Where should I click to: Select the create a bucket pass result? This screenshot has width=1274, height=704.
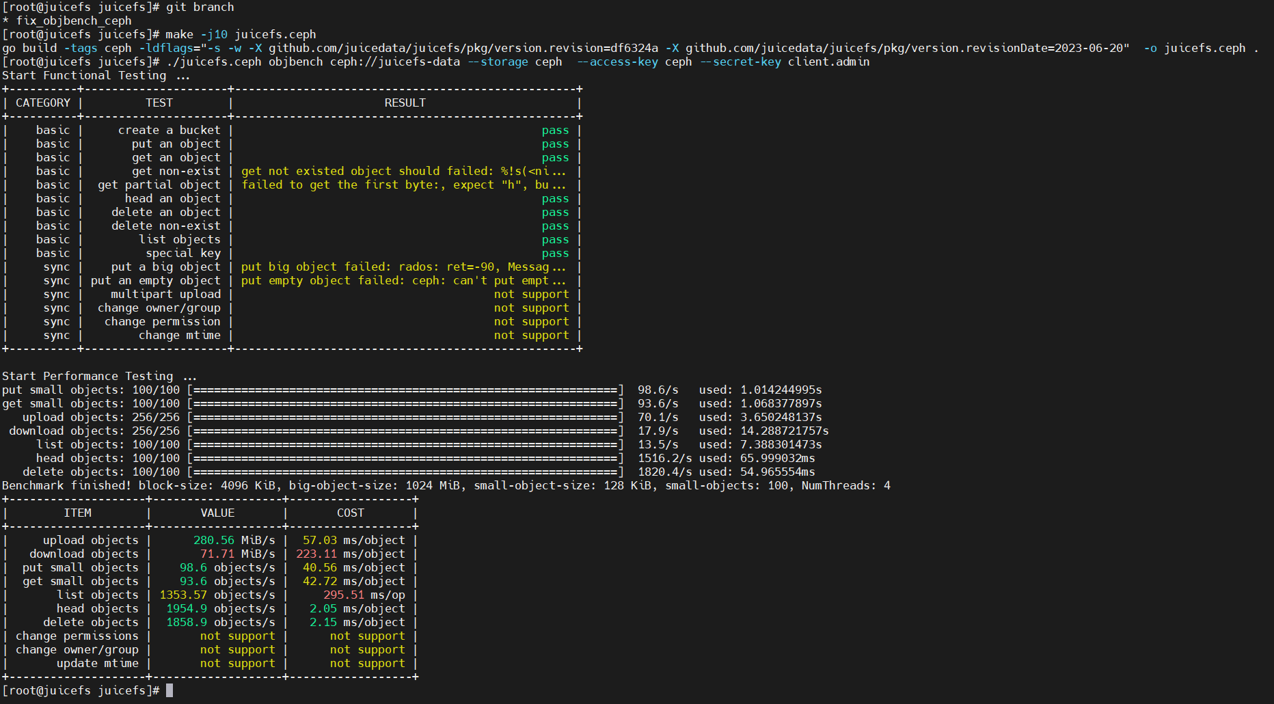pyautogui.click(x=555, y=130)
